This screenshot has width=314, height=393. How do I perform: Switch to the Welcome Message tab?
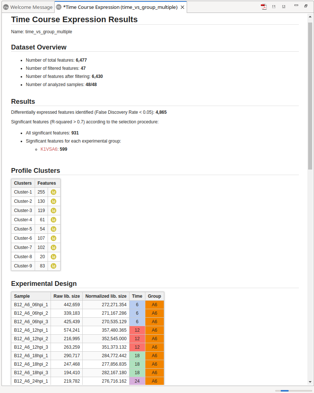coord(28,7)
